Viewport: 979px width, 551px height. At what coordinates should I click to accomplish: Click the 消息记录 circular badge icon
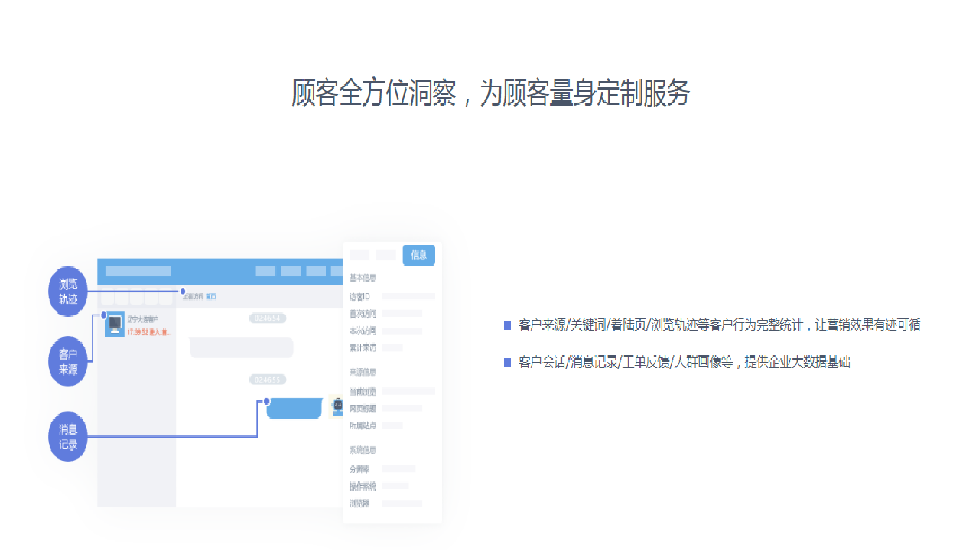(67, 435)
